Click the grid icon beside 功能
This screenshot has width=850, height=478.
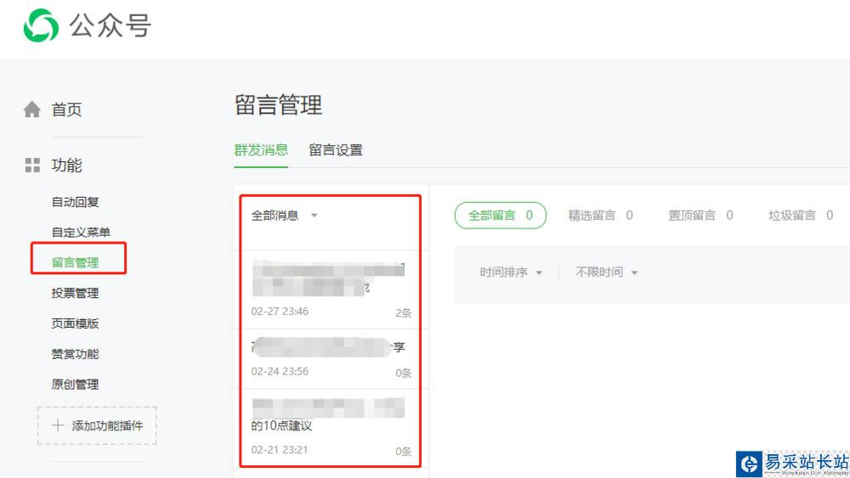(x=32, y=166)
